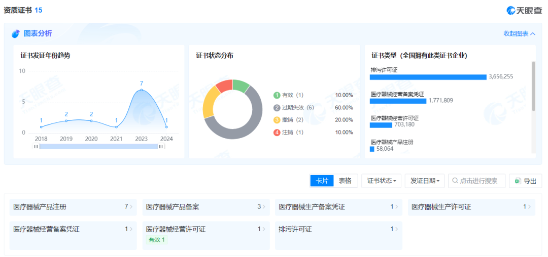Switch to 卡片 view tab

pos(322,181)
